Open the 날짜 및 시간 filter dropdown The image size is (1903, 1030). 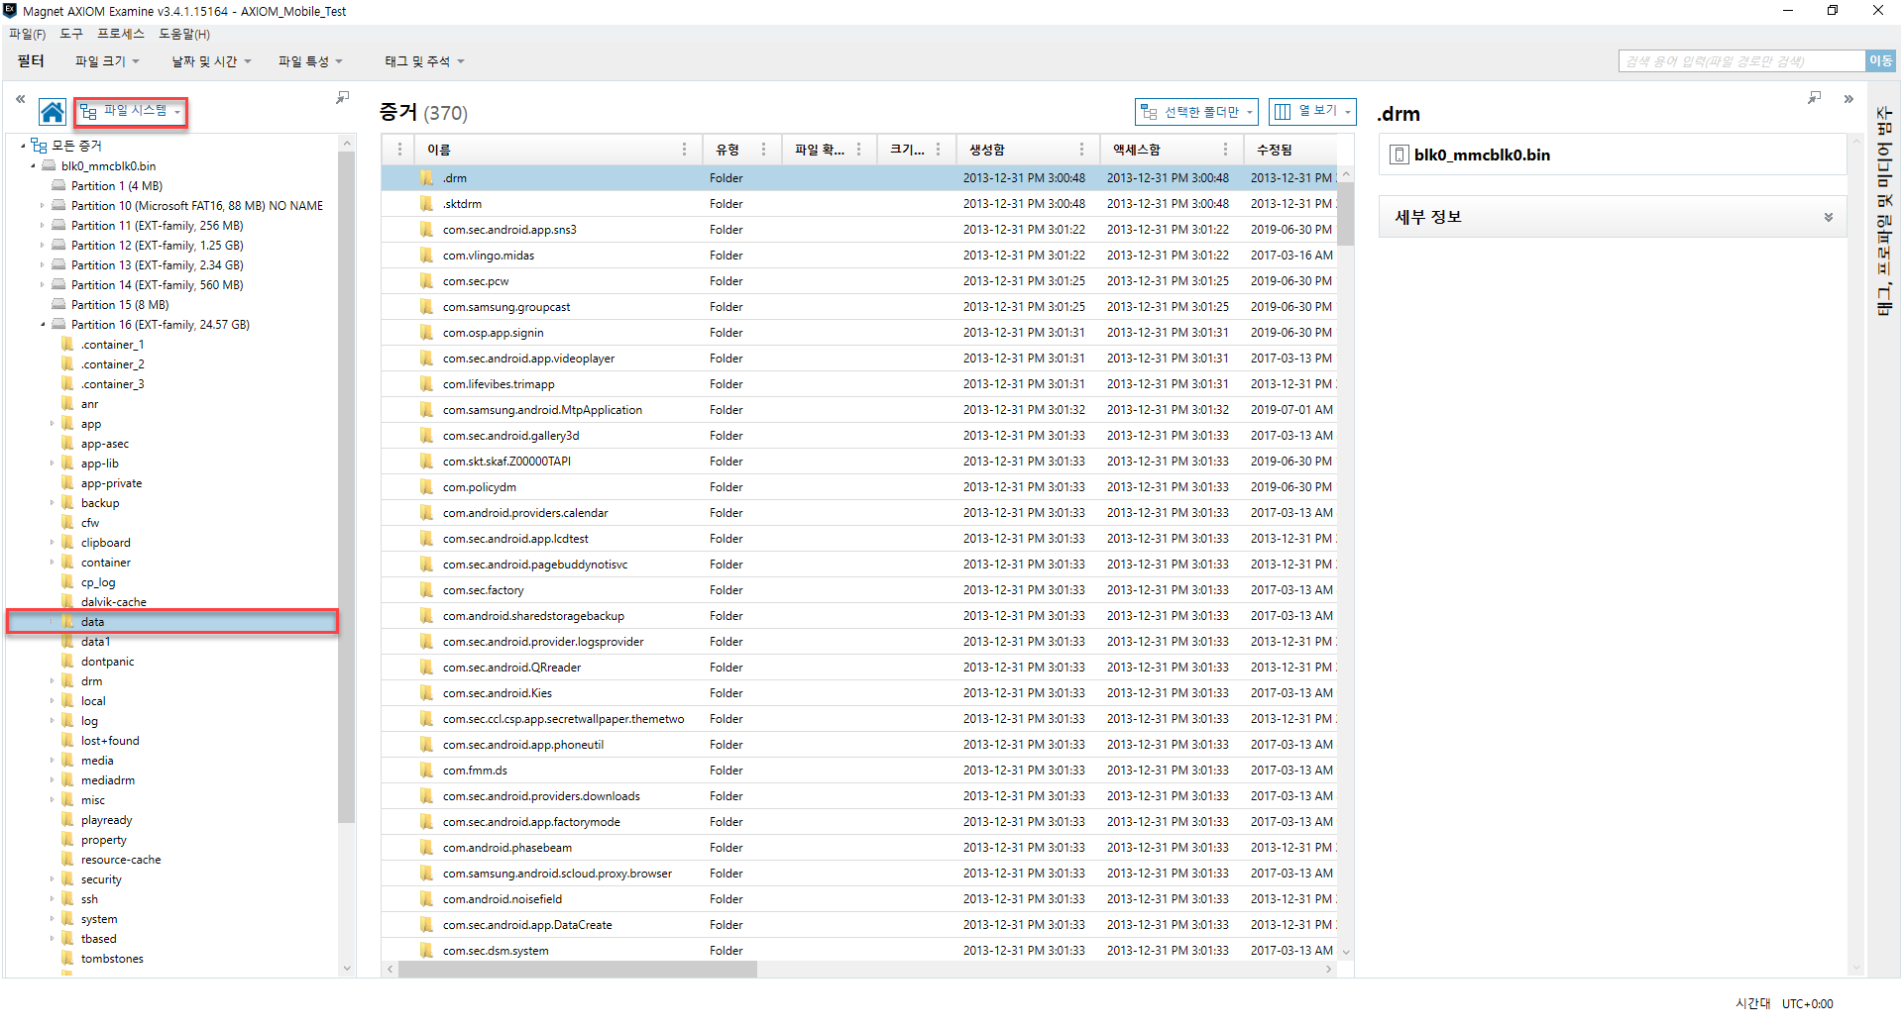coord(211,61)
